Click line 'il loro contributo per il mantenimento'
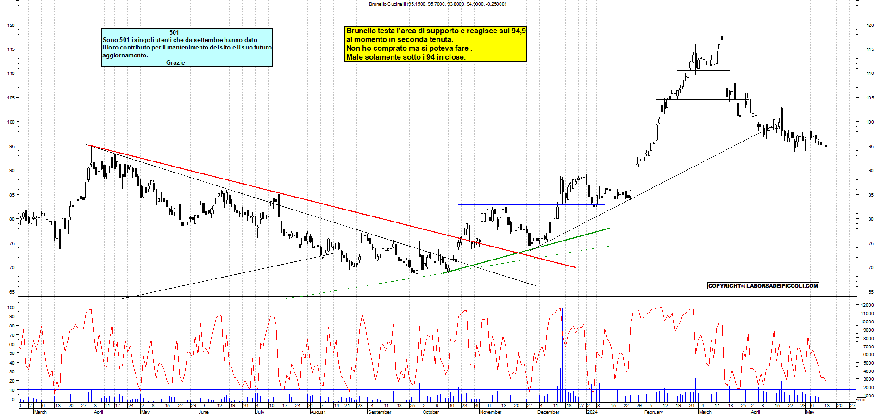The image size is (875, 414). coord(187,47)
